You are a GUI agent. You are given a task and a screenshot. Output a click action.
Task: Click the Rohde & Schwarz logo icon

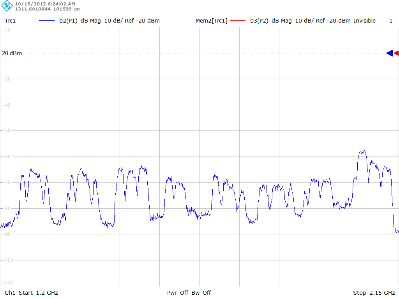[x=7, y=6]
